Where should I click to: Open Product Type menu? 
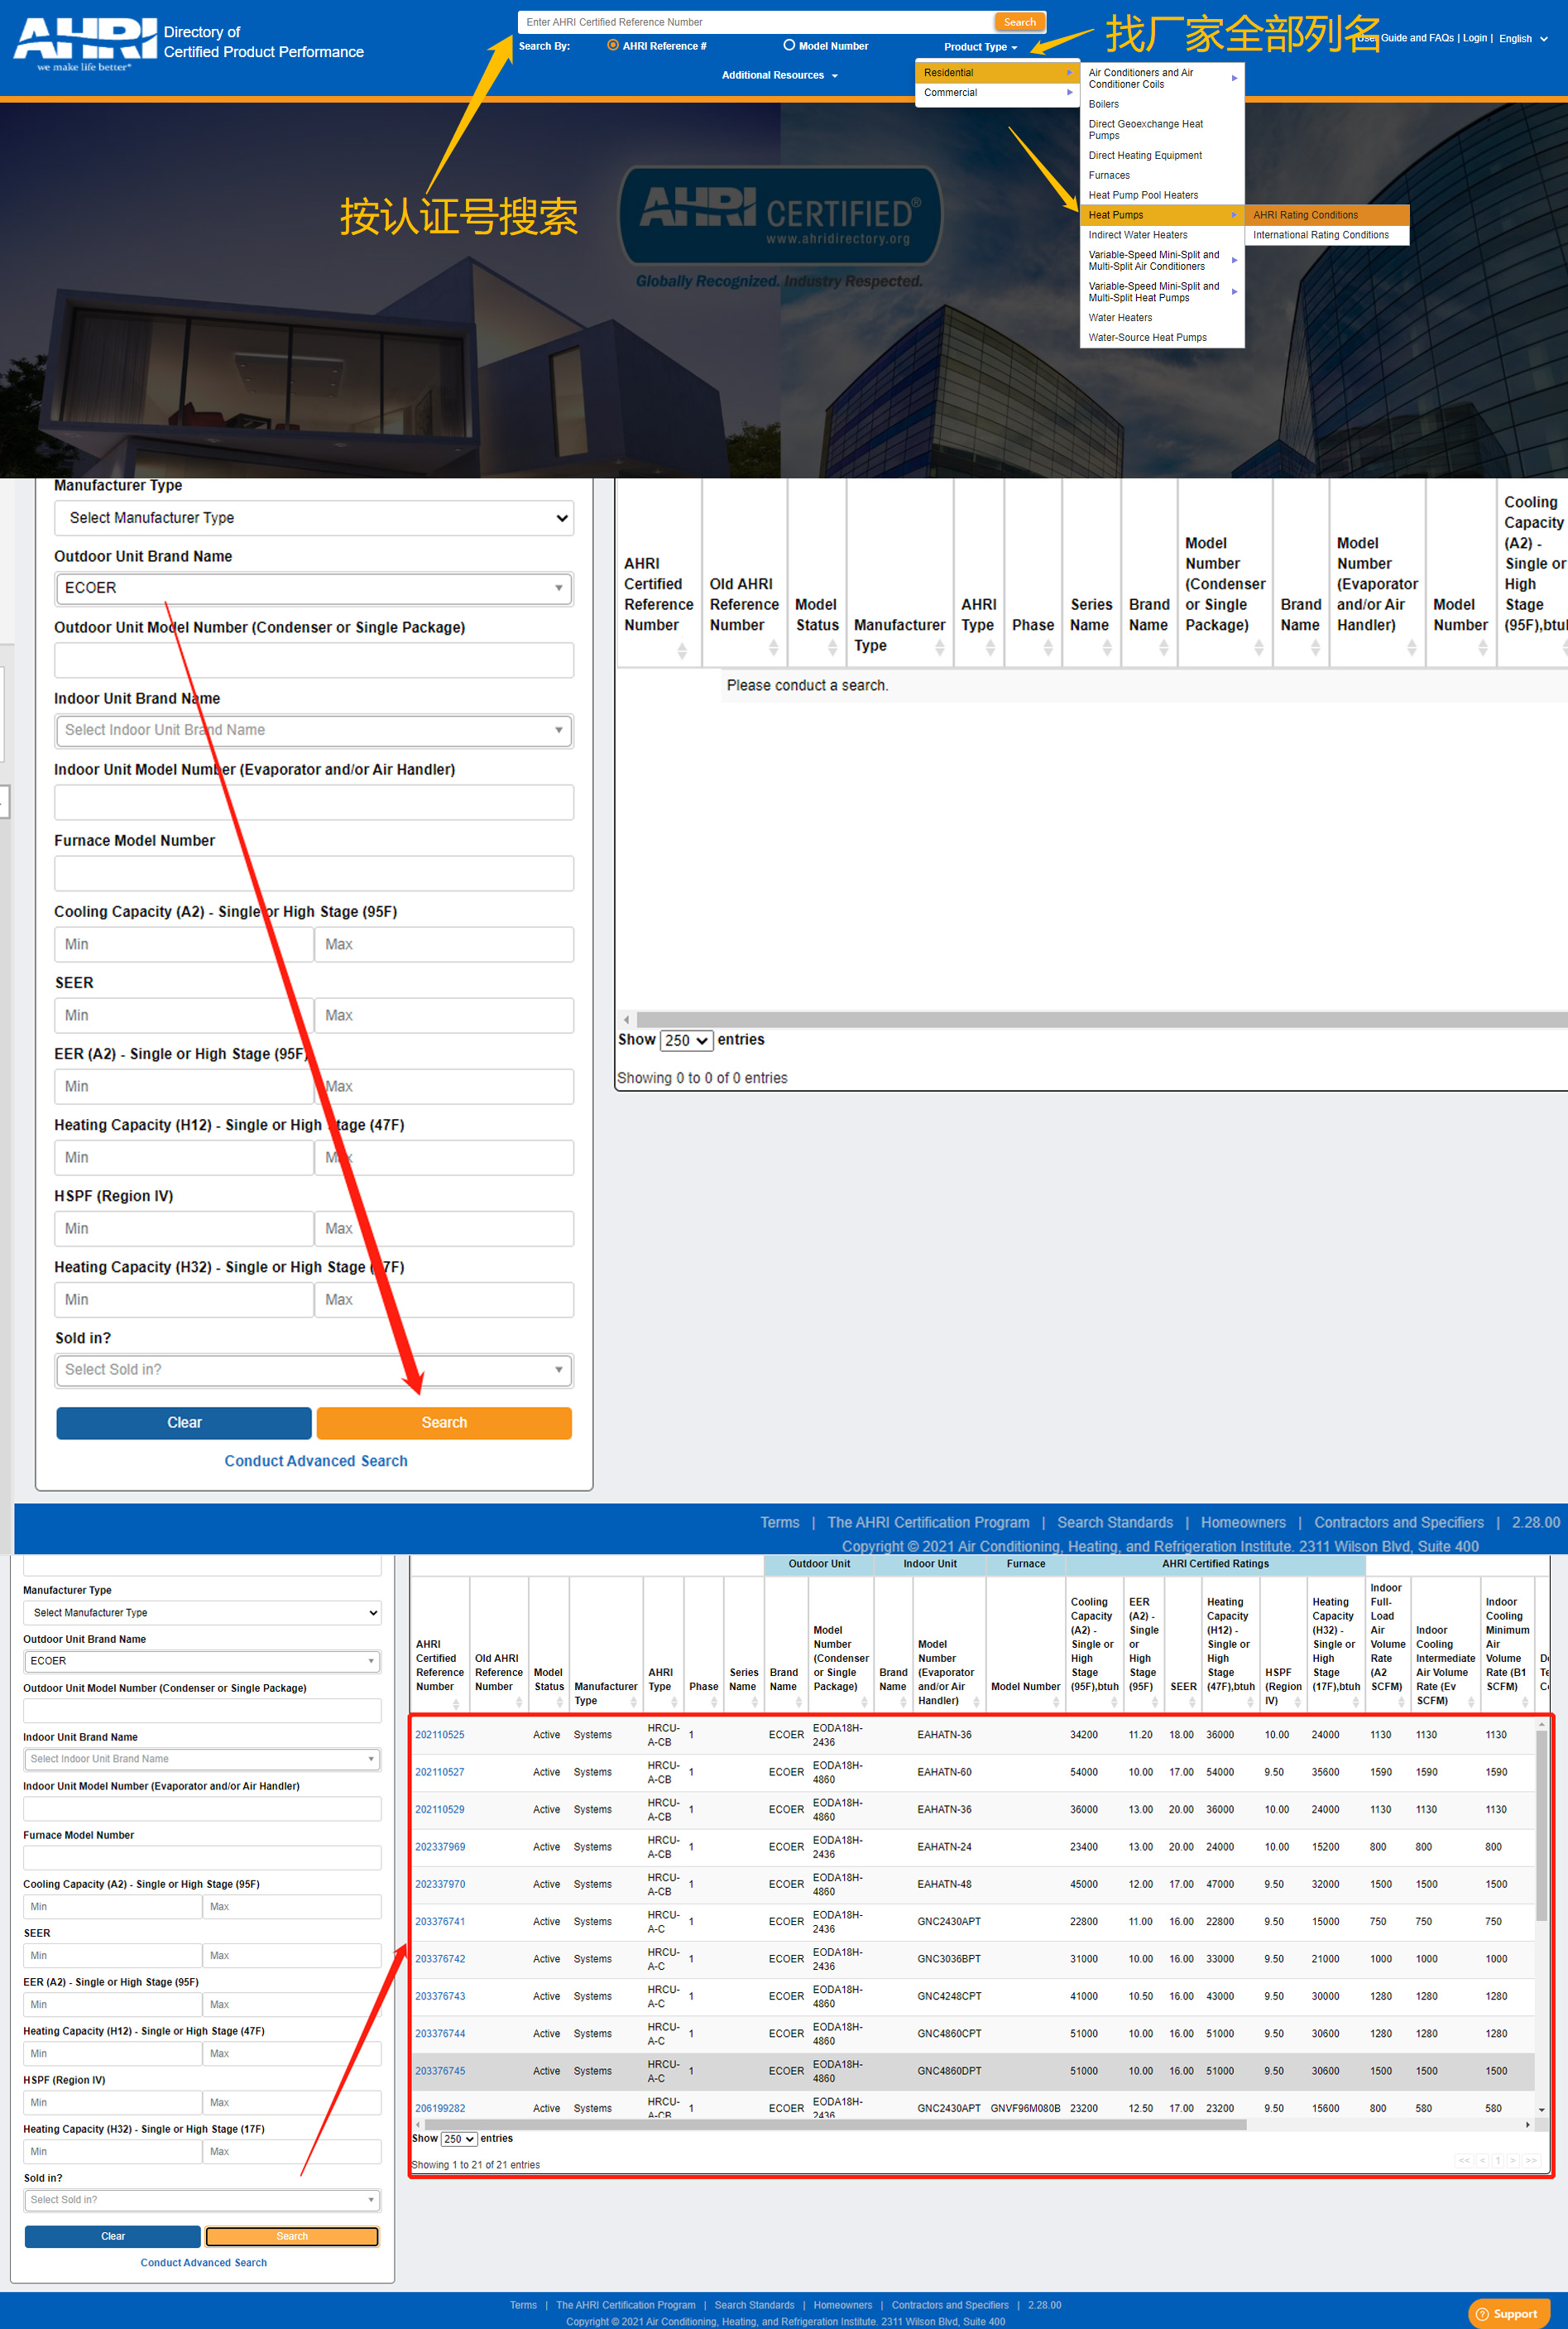tap(980, 47)
